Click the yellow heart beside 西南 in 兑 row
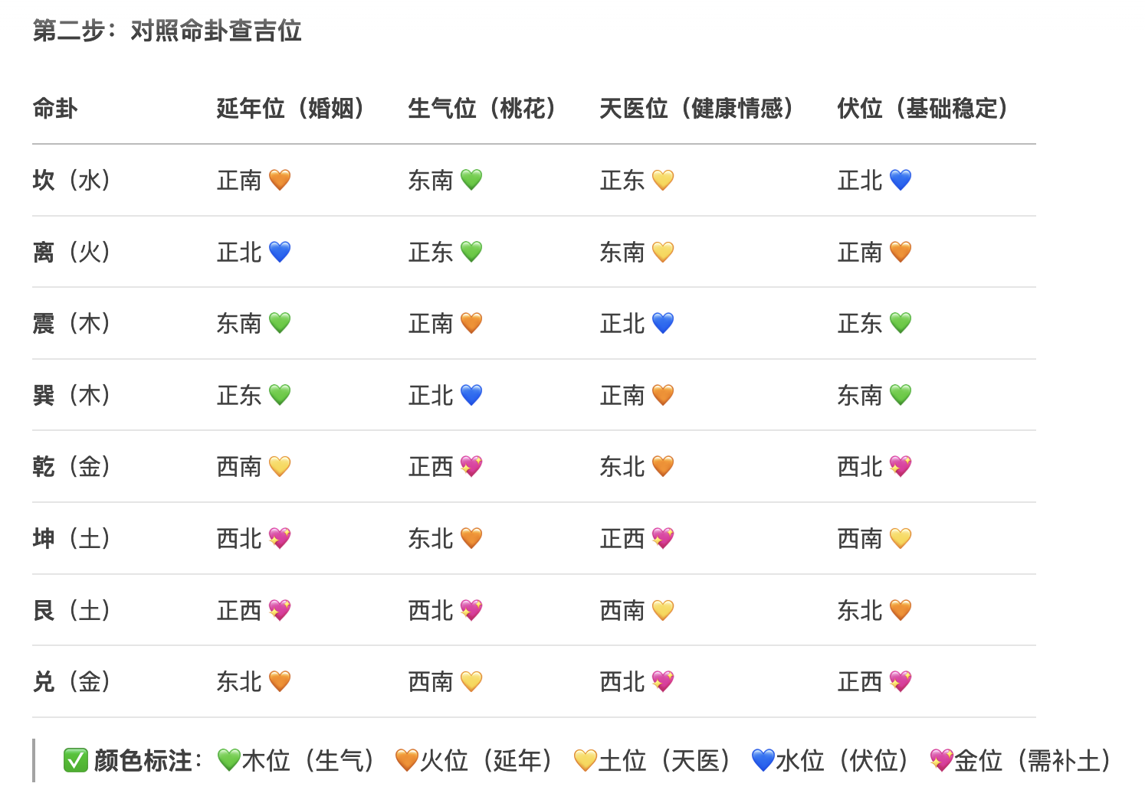 click(471, 681)
